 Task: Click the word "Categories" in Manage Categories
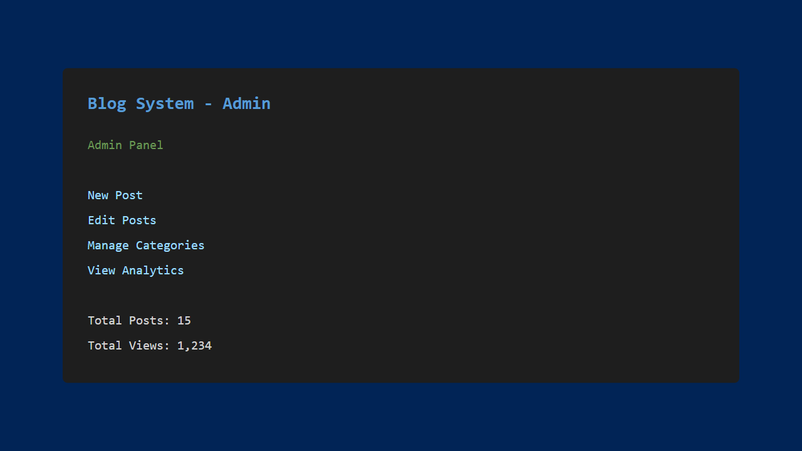(170, 246)
